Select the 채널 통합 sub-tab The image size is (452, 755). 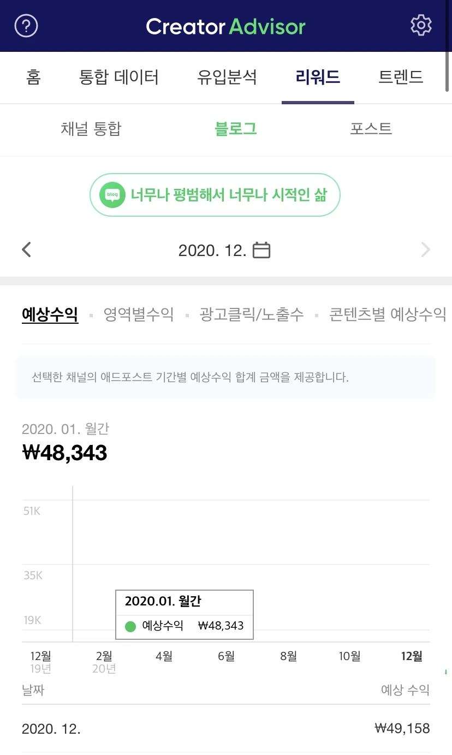tap(91, 129)
